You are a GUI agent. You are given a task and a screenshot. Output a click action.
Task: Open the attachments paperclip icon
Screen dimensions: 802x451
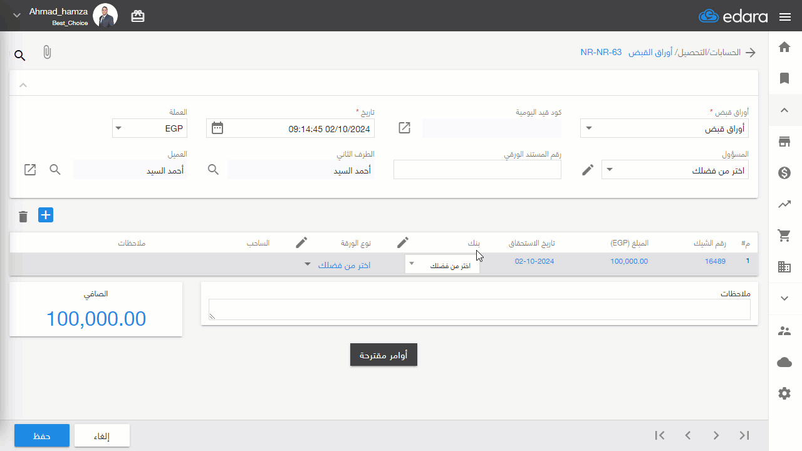pyautogui.click(x=47, y=53)
